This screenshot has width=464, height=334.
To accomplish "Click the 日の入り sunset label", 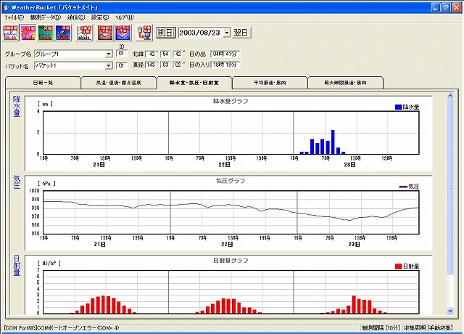I will (x=199, y=65).
